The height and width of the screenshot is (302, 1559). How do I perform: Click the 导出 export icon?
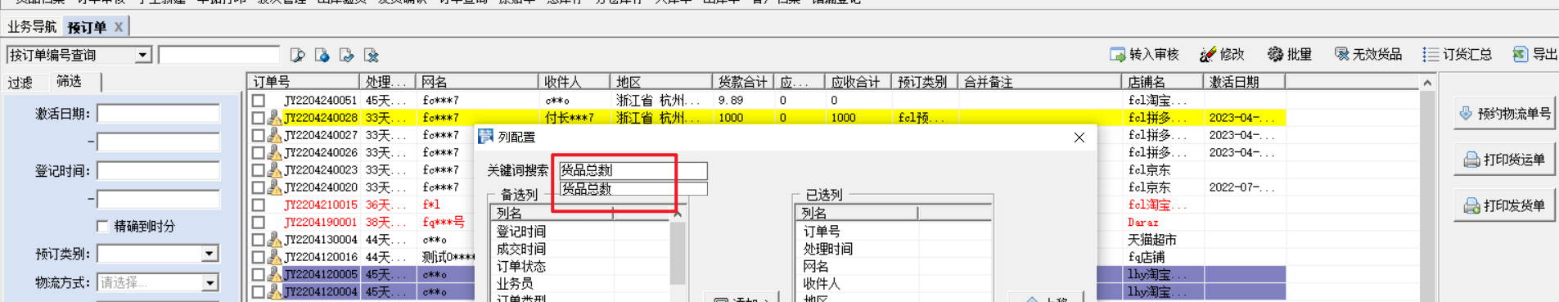click(x=1521, y=54)
